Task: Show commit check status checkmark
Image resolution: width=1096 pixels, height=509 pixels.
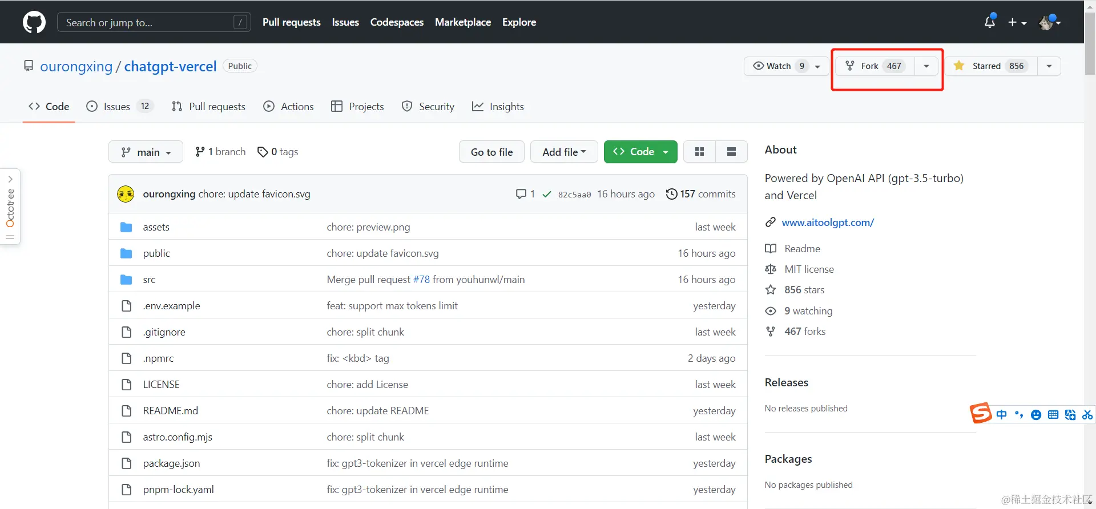Action: coord(546,194)
